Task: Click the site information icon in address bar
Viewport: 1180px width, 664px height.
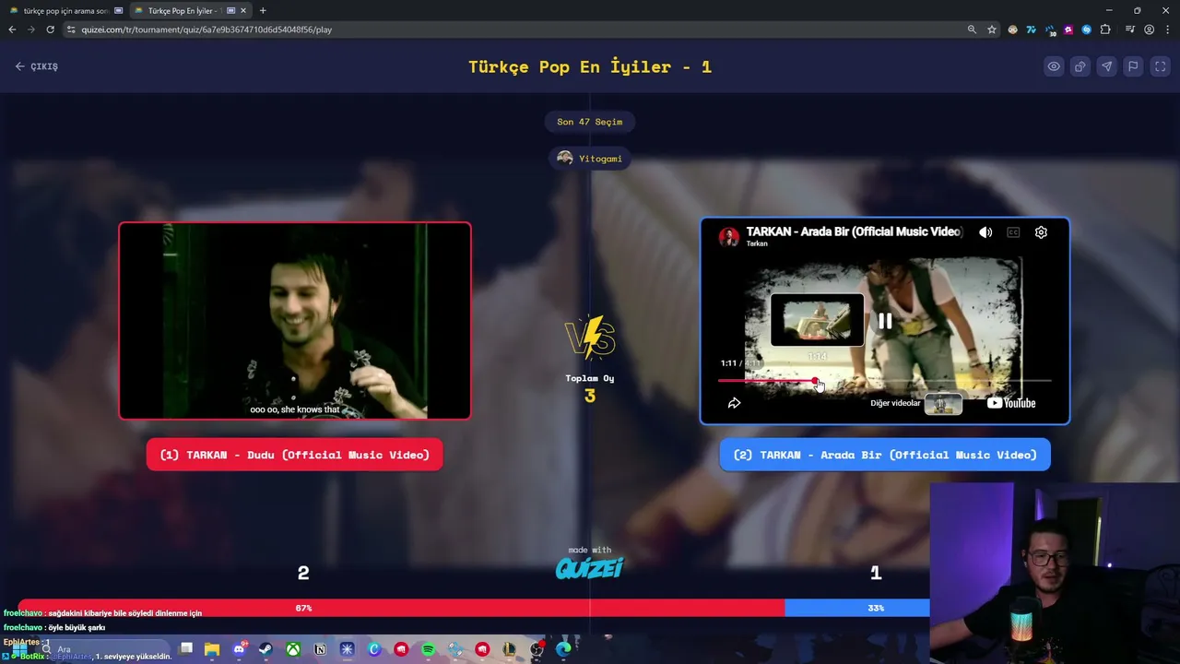Action: 71,30
